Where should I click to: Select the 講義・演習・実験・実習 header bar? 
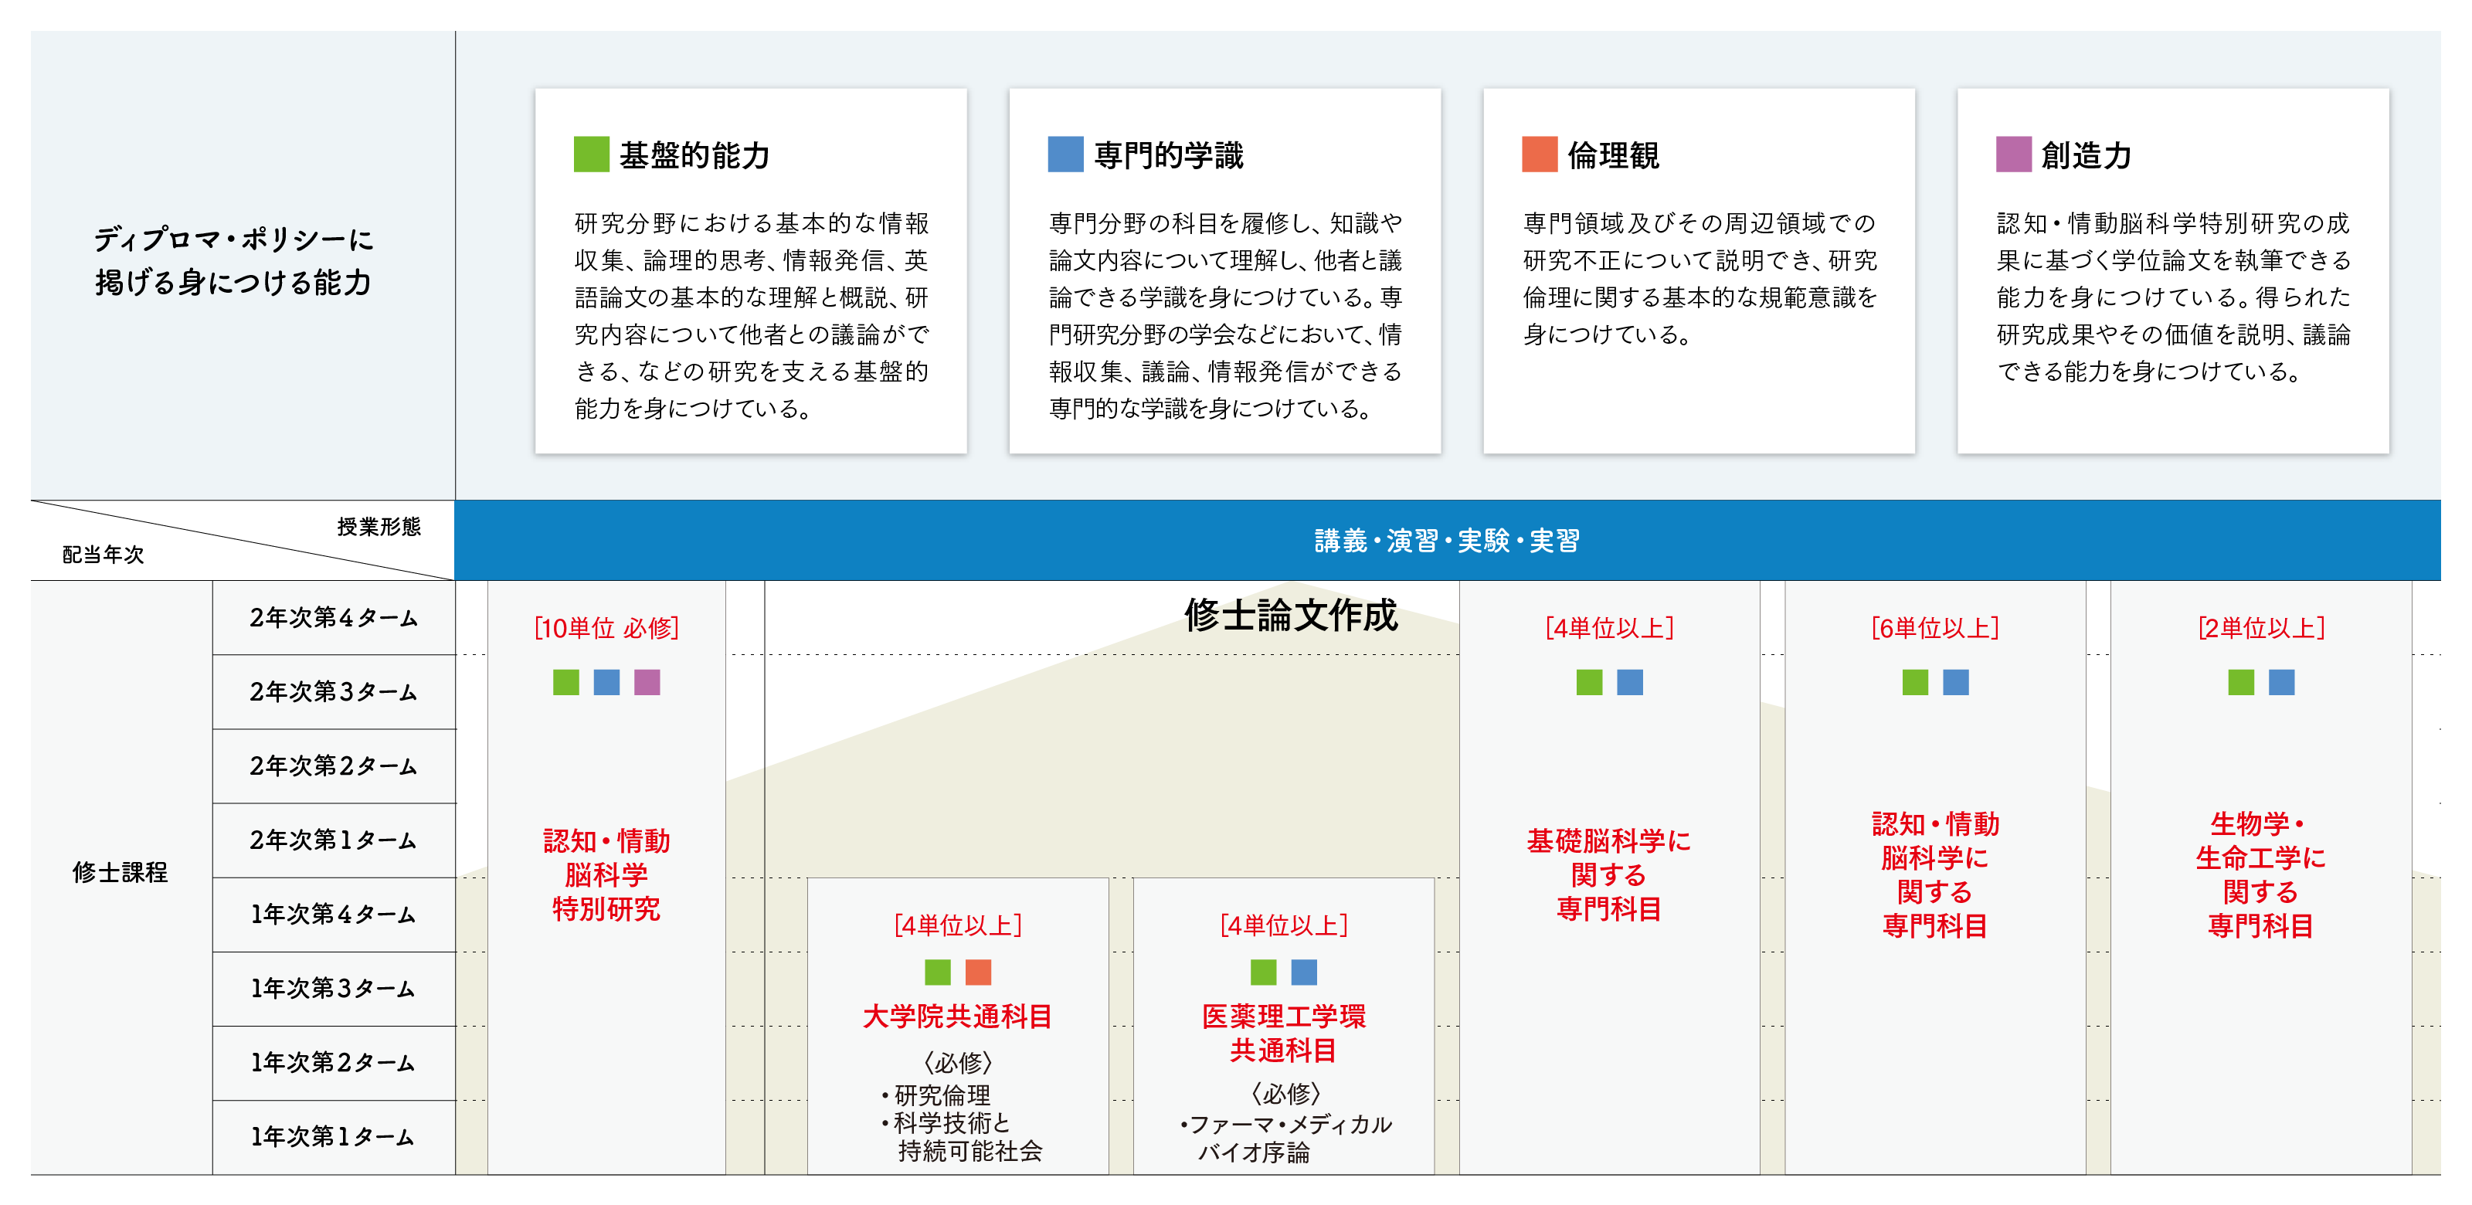(x=1446, y=541)
